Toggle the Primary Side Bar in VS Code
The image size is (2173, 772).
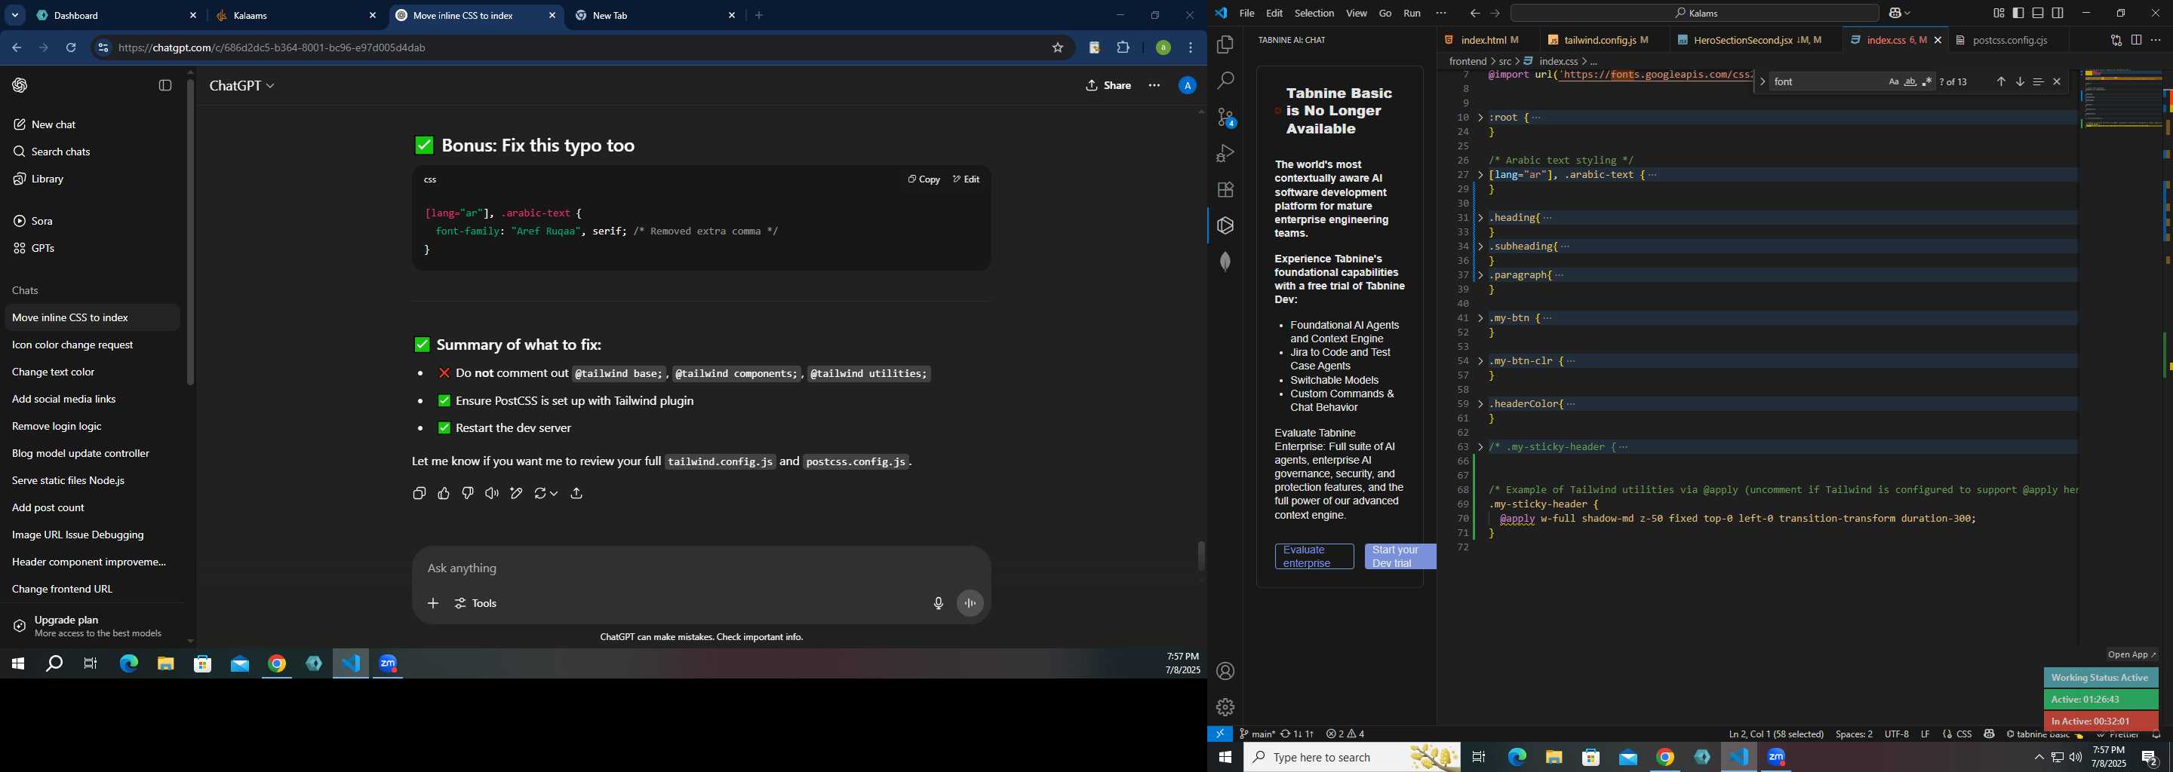pyautogui.click(x=2018, y=14)
